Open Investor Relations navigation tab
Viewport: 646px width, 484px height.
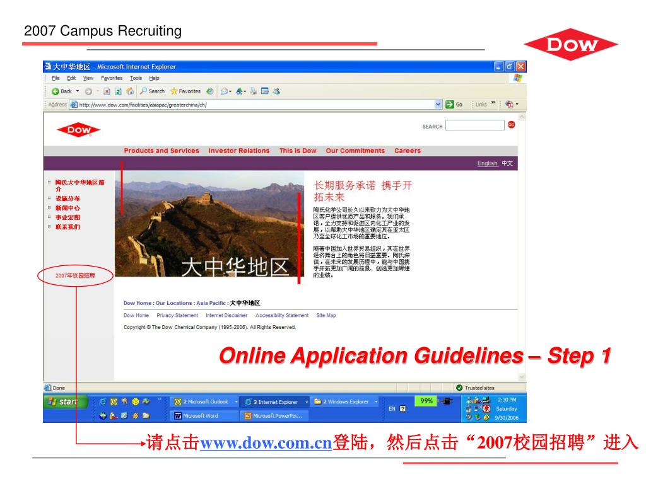239,151
